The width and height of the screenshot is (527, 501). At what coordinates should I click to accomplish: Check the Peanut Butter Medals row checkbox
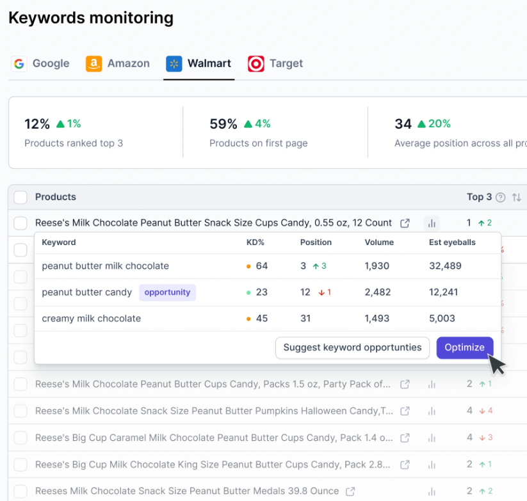point(20,491)
